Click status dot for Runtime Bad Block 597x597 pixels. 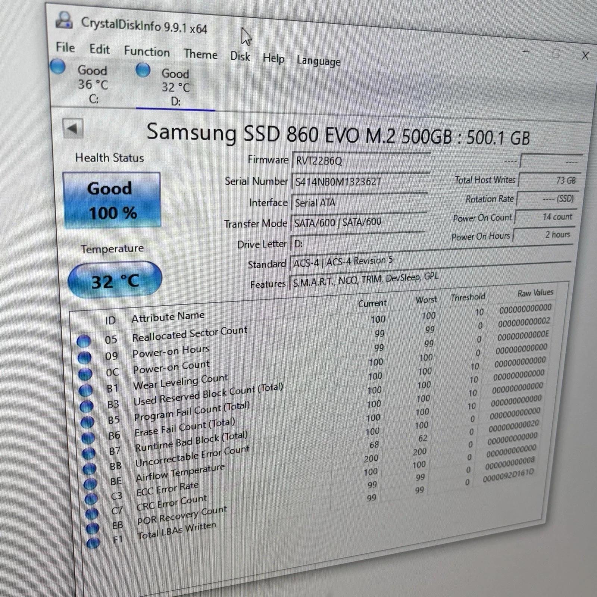pos(89,453)
